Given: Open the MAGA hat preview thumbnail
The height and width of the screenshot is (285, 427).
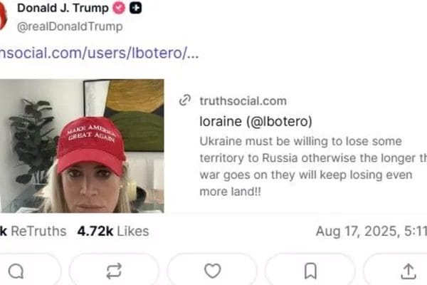Looking at the screenshot, I should pos(82,146).
